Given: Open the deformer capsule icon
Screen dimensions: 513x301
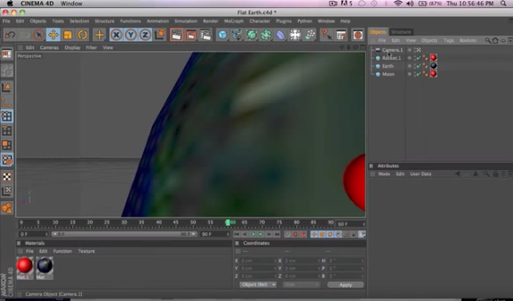Looking at the screenshot, I should coord(280,35).
